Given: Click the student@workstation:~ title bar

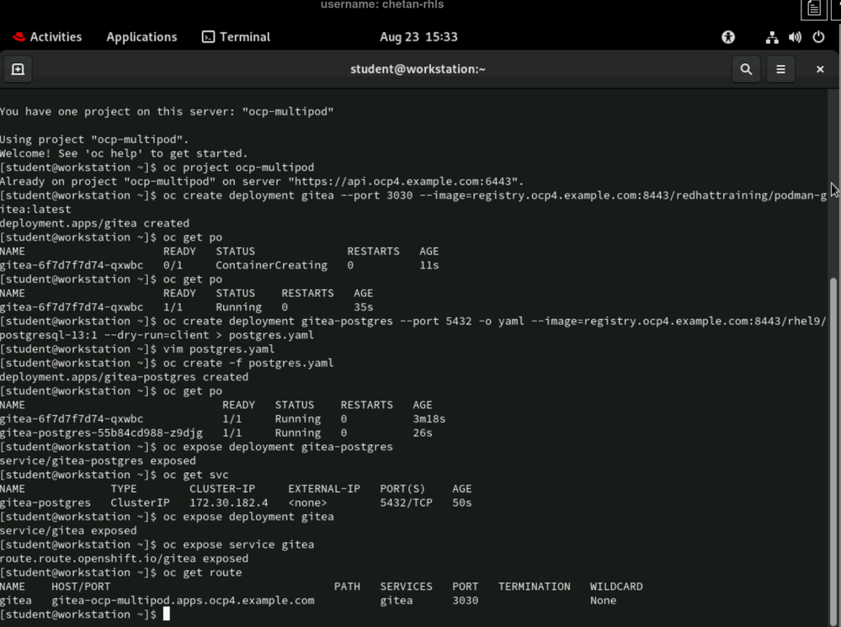Looking at the screenshot, I should [418, 69].
